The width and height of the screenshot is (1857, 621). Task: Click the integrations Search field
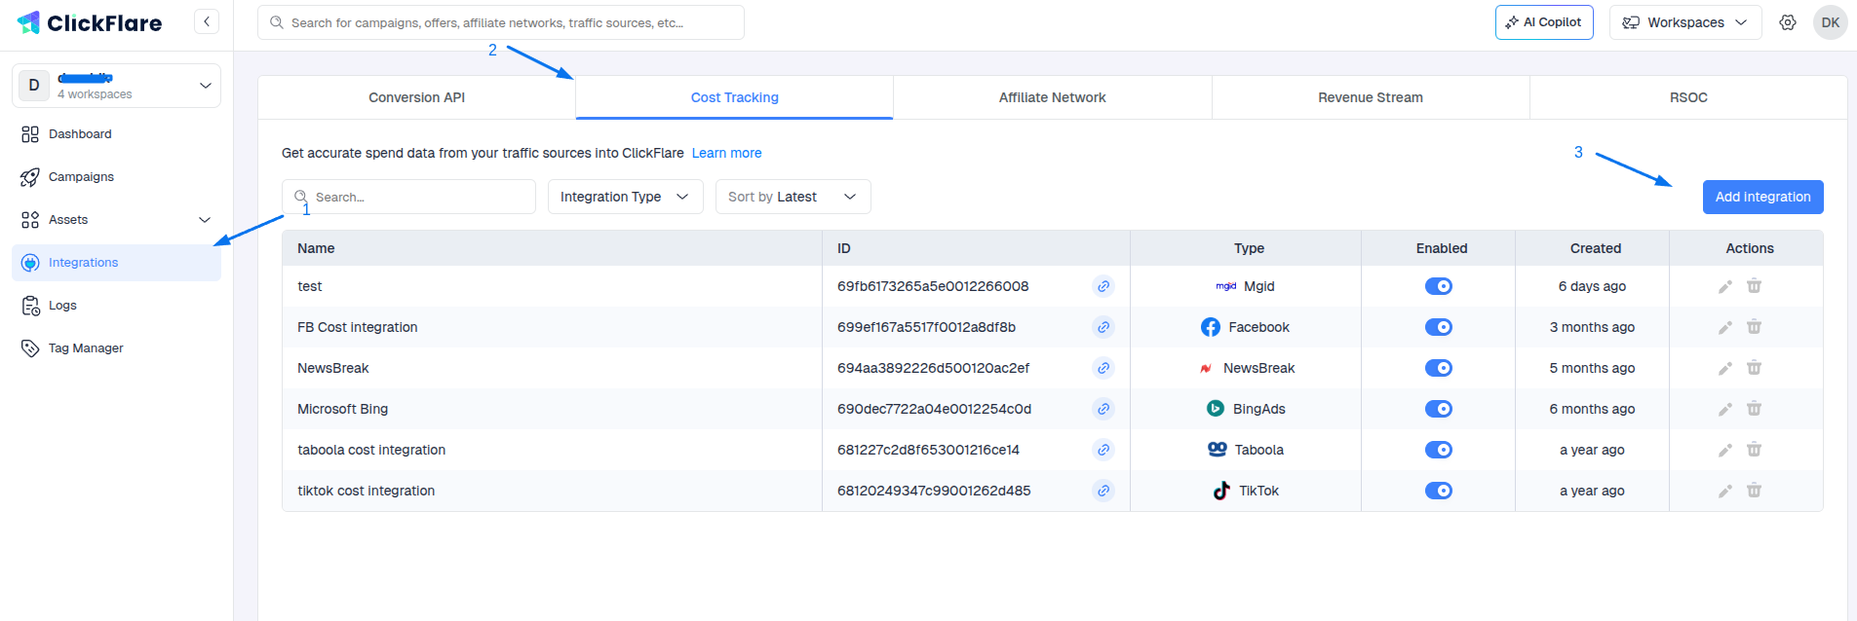pyautogui.click(x=408, y=197)
